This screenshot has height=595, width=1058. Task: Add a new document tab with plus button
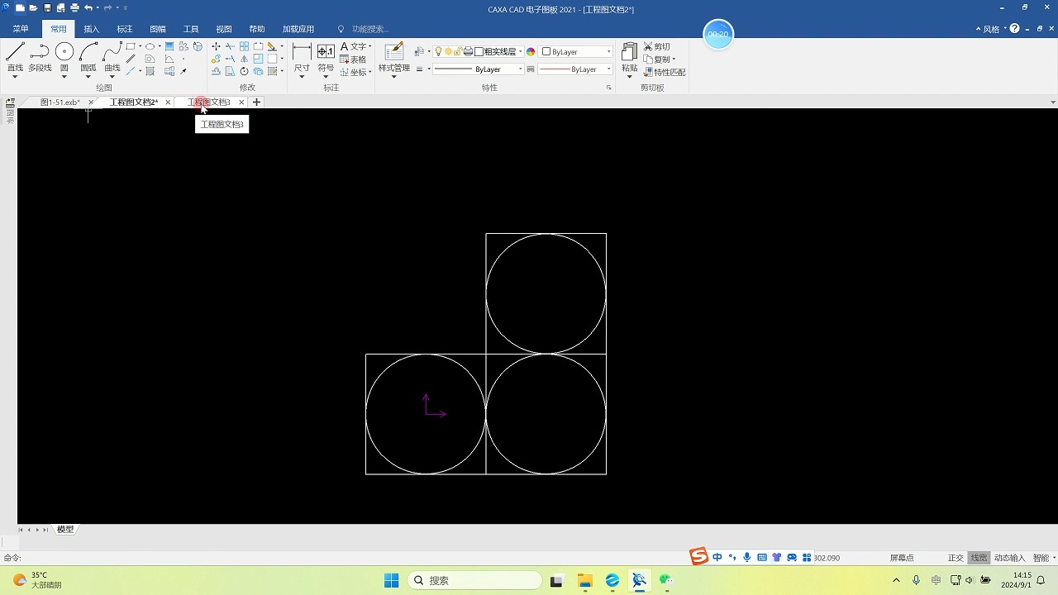(x=256, y=102)
